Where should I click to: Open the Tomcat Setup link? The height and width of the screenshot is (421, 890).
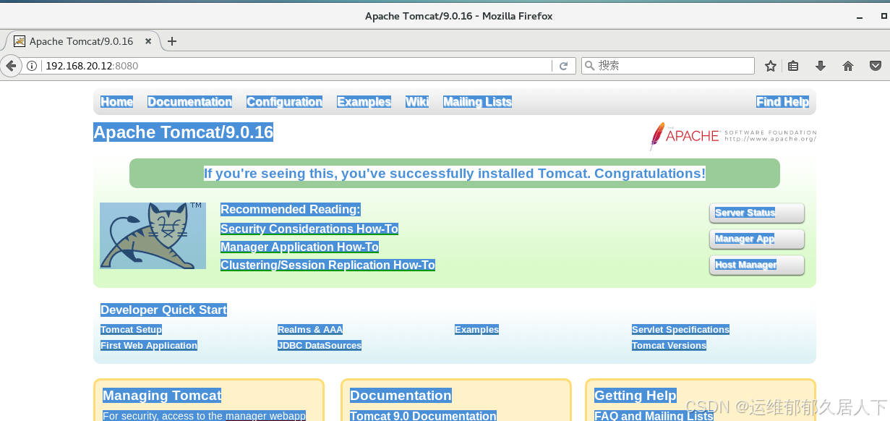pos(131,330)
